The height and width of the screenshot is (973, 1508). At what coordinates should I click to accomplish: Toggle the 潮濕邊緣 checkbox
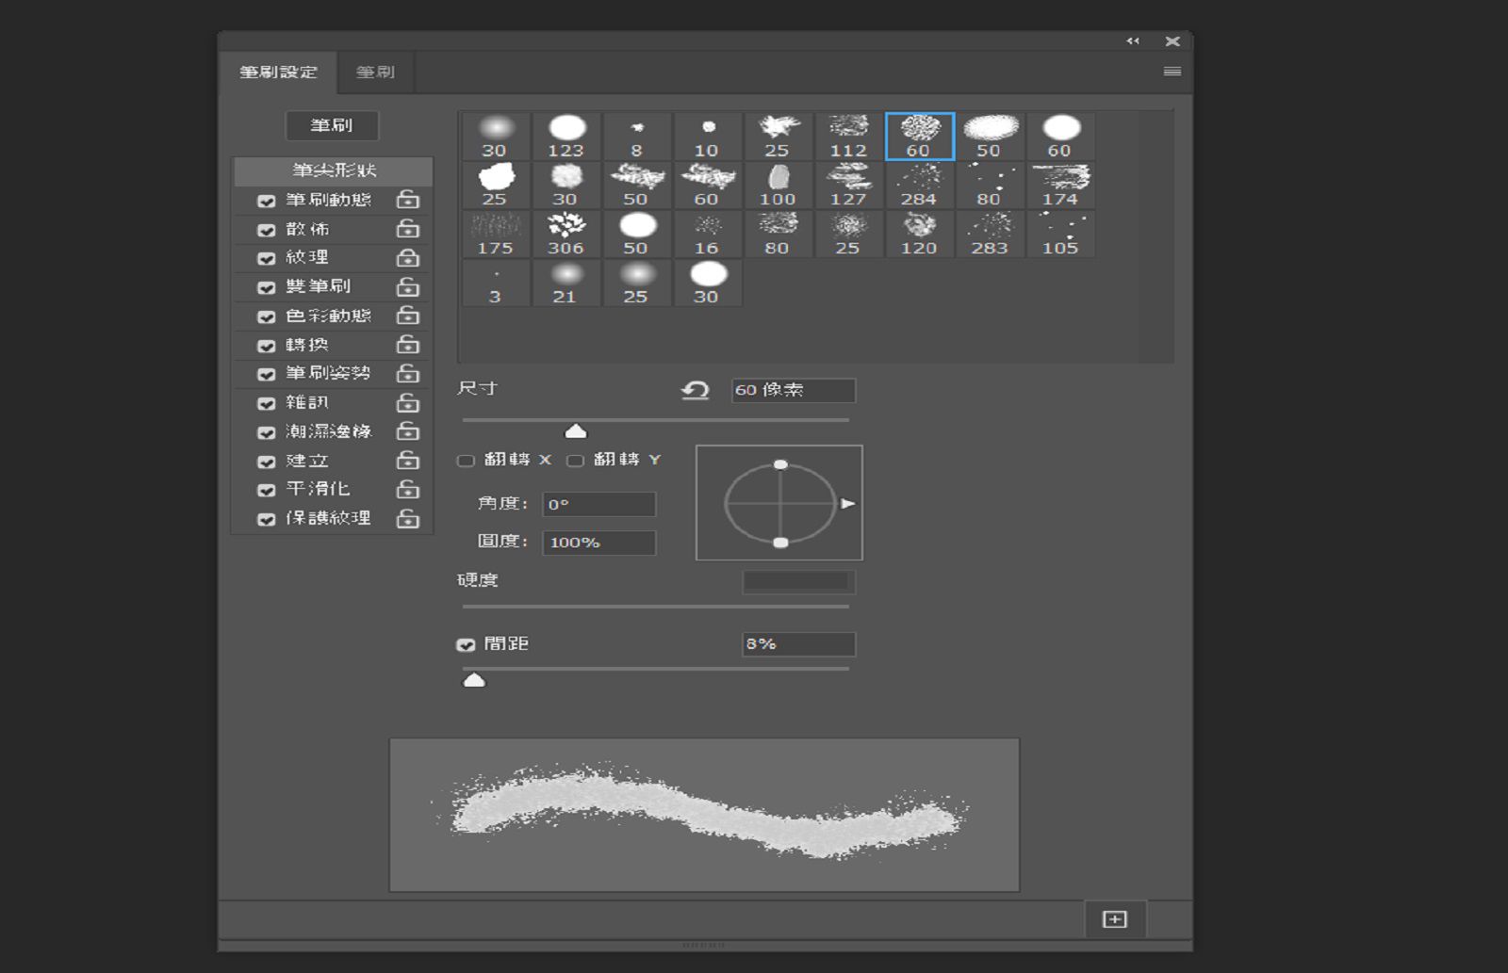pyautogui.click(x=267, y=432)
